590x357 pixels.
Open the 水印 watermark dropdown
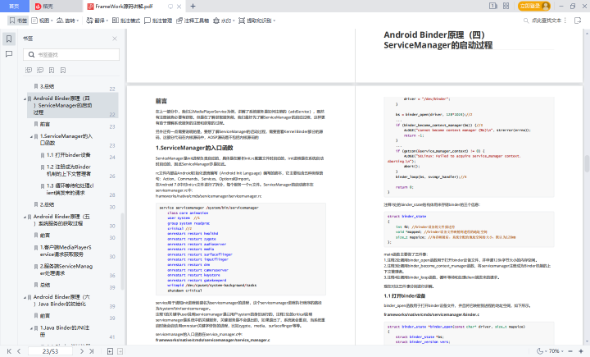point(224,21)
